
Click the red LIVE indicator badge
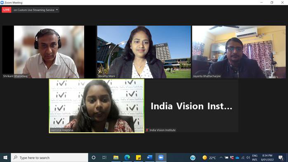[7, 10]
